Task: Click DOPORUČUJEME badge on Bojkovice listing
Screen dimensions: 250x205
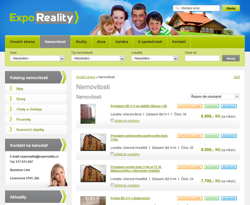Action: tap(189, 198)
